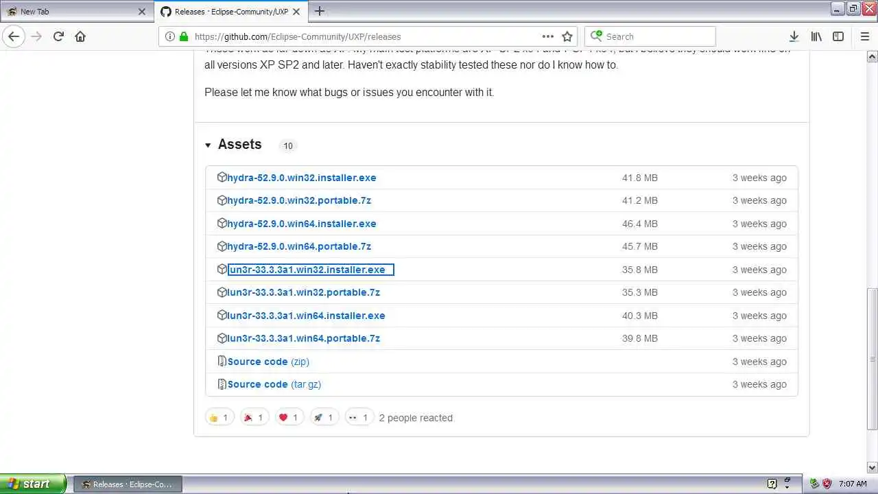Click the thumbs up reaction
878x494 pixels.
219,417
